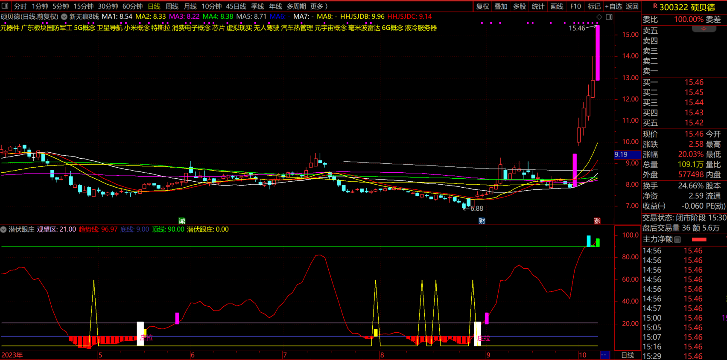This screenshot has height=360, width=727.
Task: Click the 新无痕8线 indicator name
Action: click(84, 17)
